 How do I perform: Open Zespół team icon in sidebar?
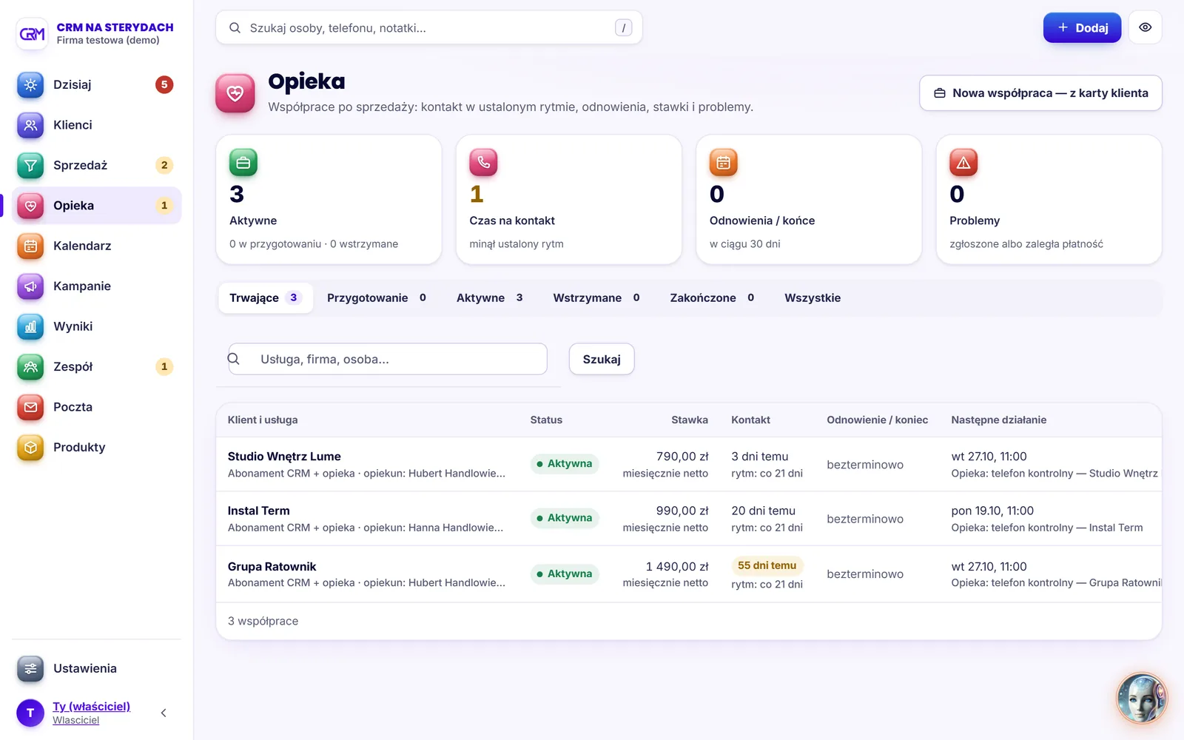(30, 366)
